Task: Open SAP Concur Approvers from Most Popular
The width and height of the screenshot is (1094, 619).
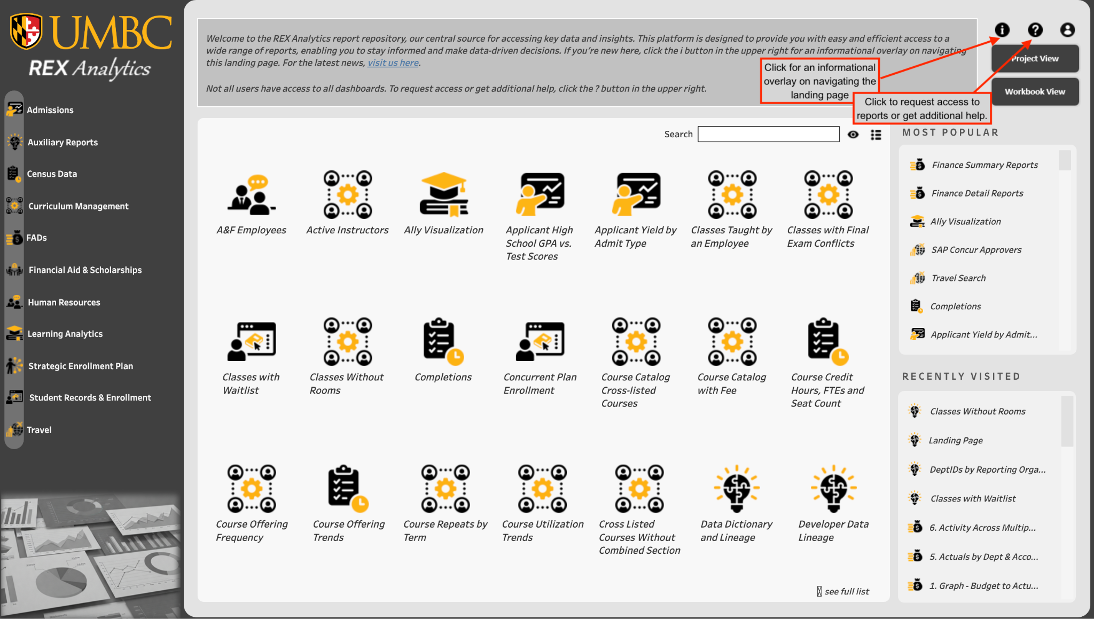Action: [x=976, y=250]
